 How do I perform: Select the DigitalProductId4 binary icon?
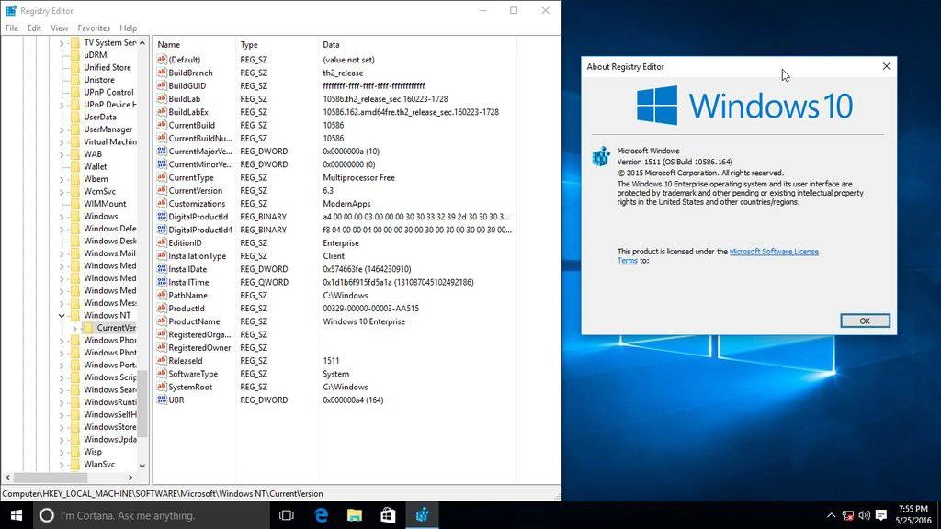pyautogui.click(x=162, y=230)
